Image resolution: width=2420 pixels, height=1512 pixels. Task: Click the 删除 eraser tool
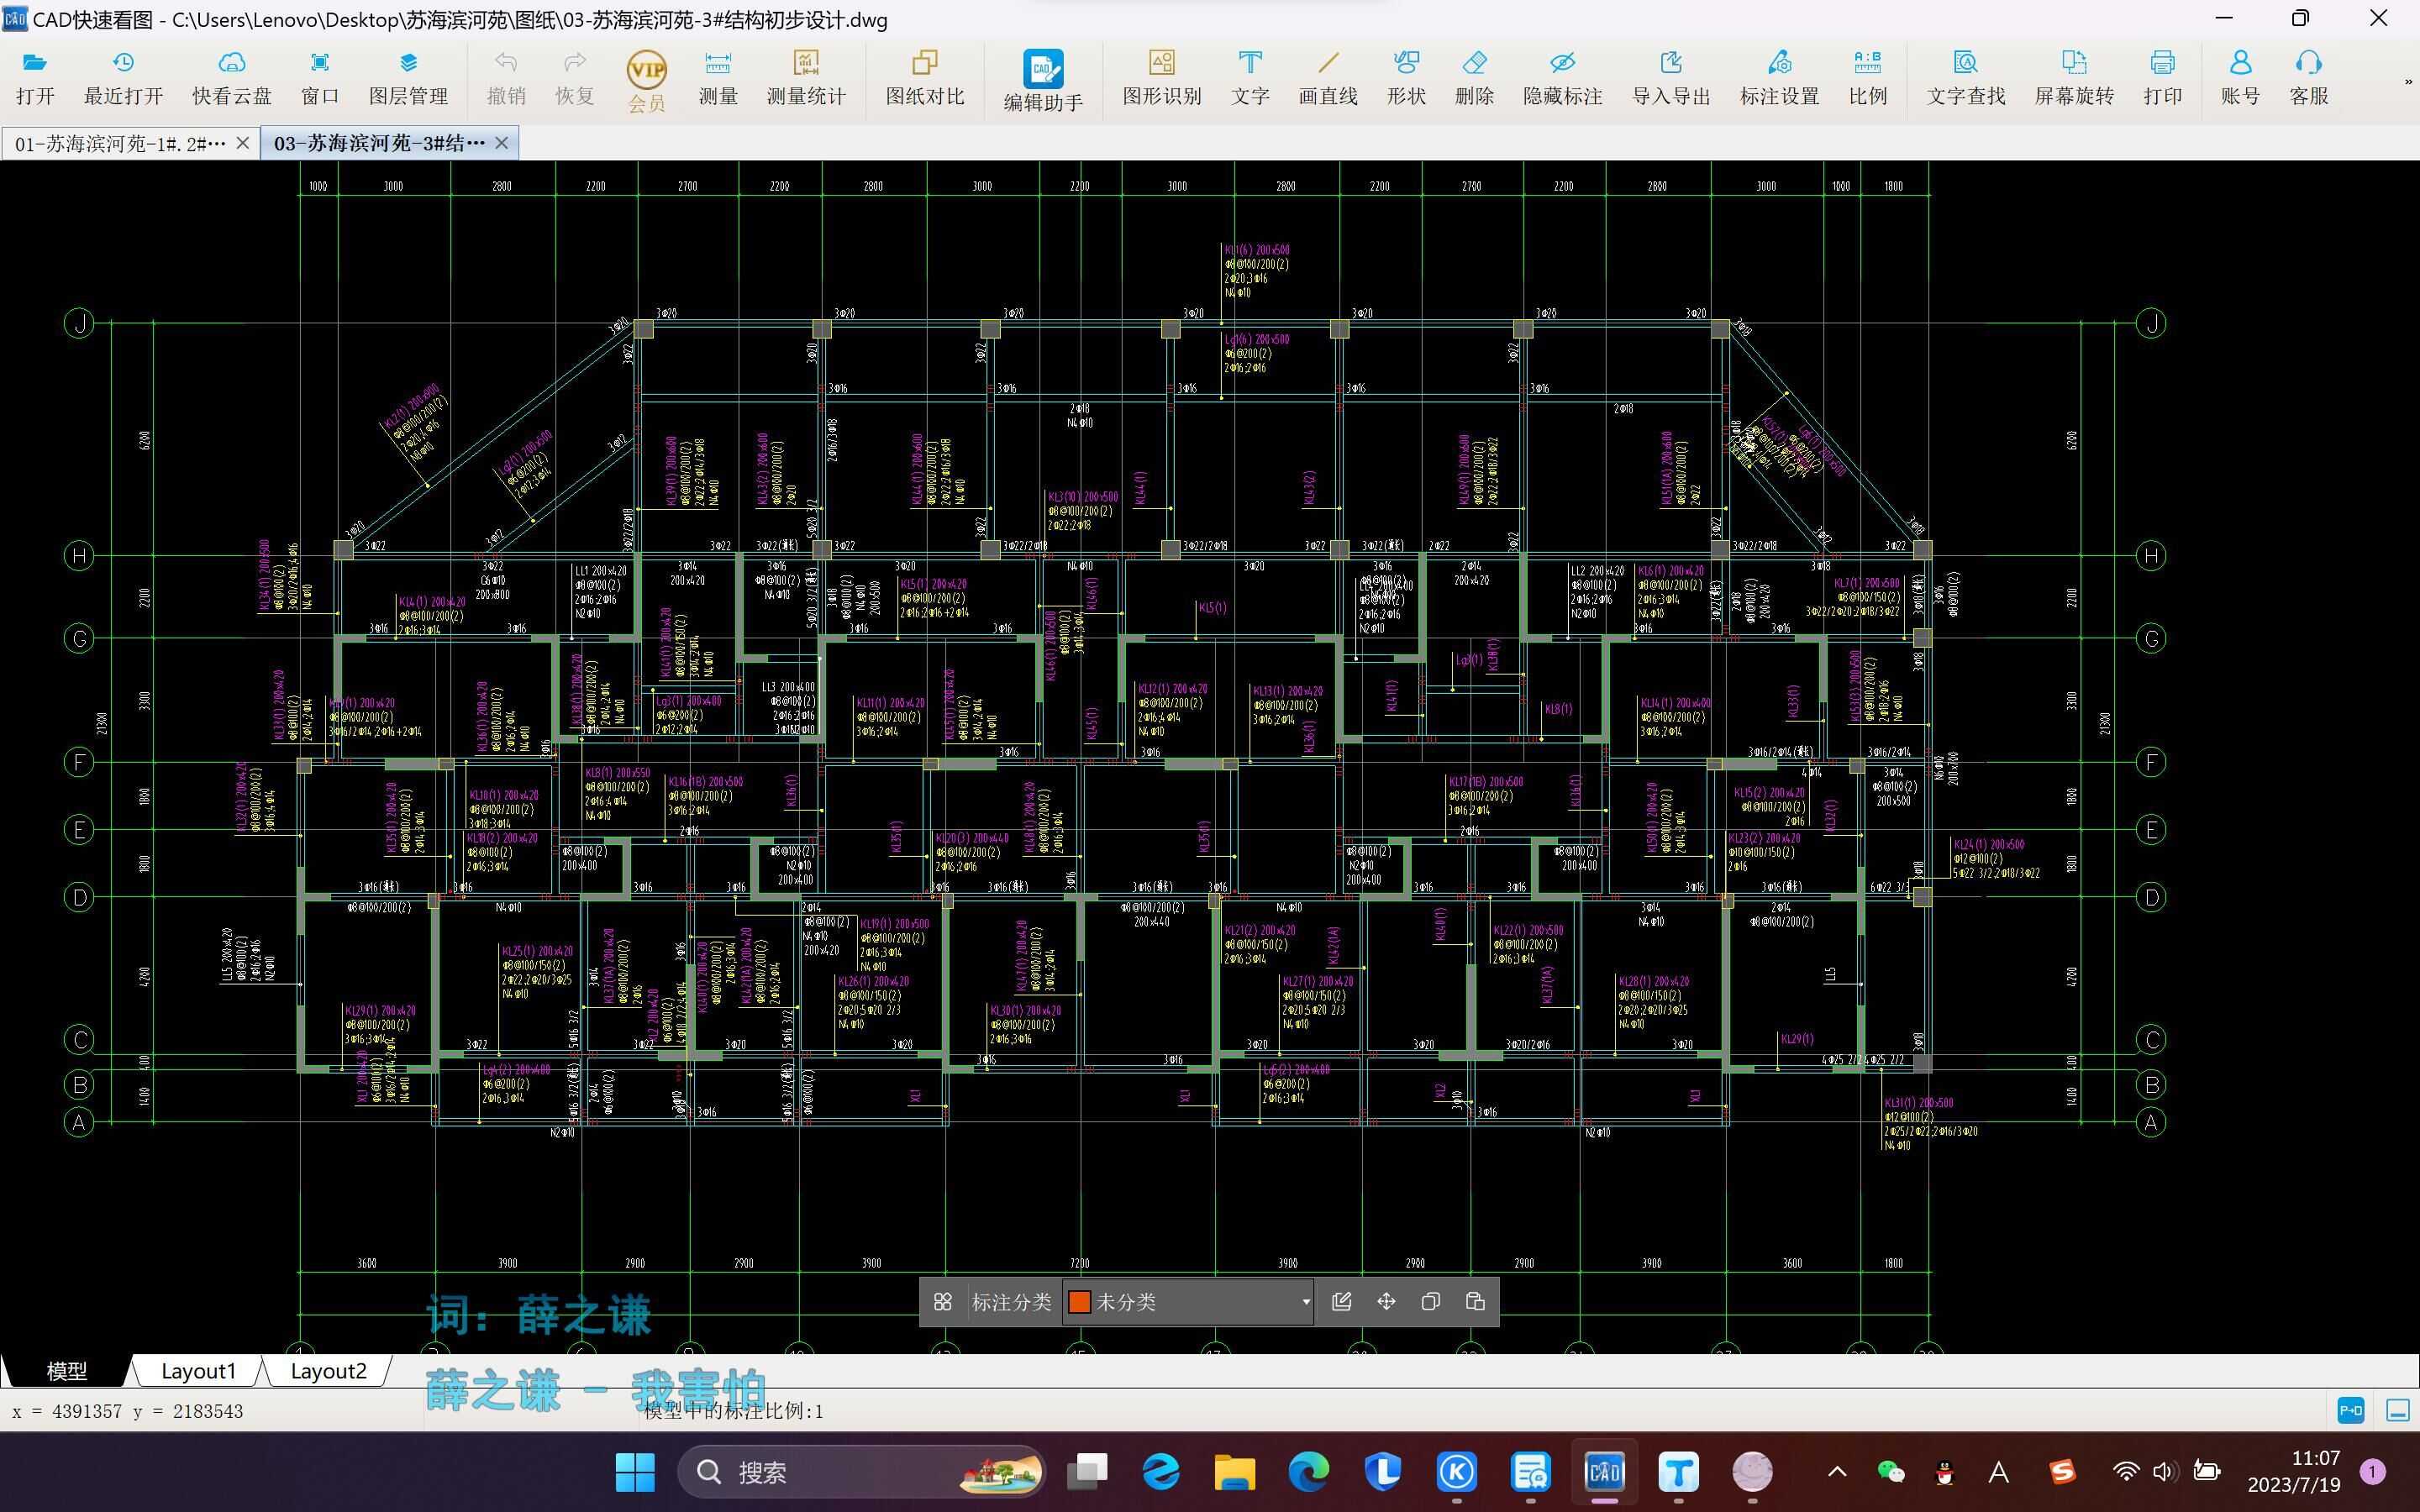(1475, 78)
